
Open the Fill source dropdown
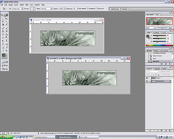point(22,9)
